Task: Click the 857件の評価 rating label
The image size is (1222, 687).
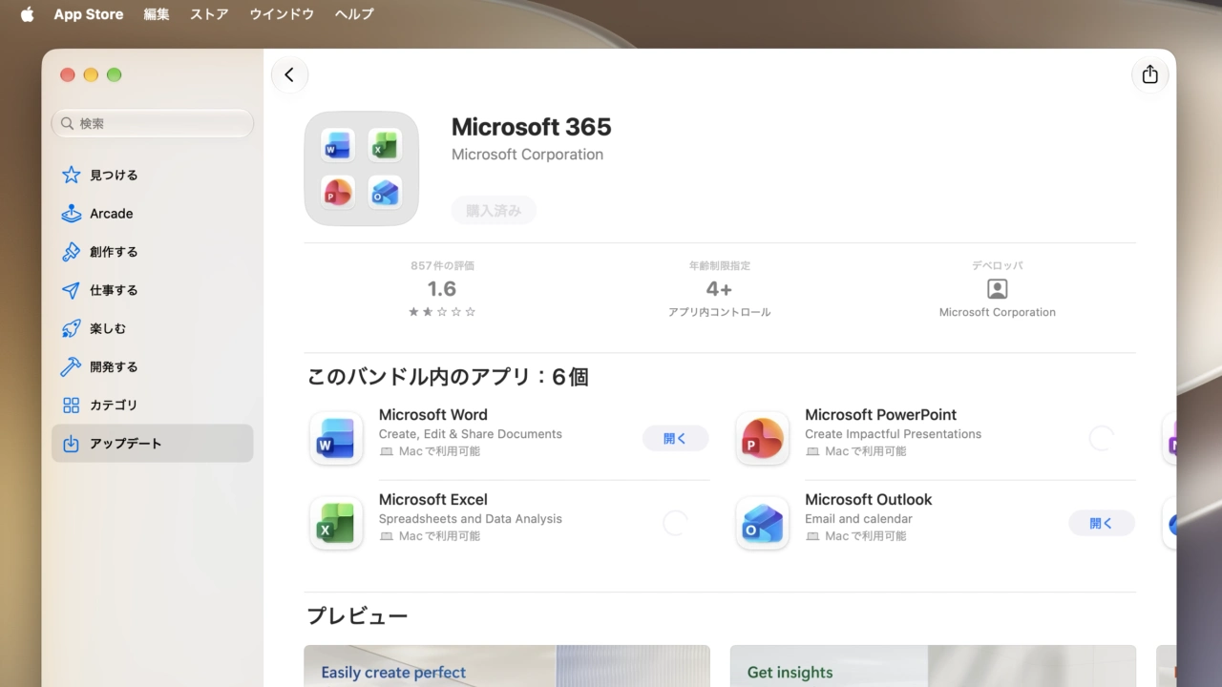Action: [442, 266]
